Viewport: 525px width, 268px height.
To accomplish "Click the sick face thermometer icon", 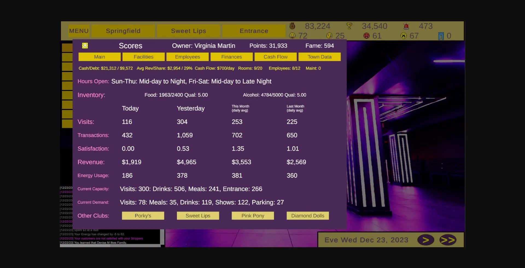I will tap(329, 36).
